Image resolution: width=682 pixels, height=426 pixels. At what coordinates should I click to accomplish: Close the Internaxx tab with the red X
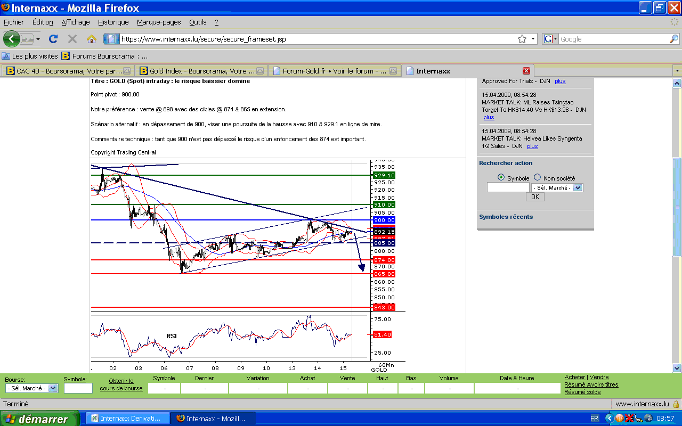point(526,71)
